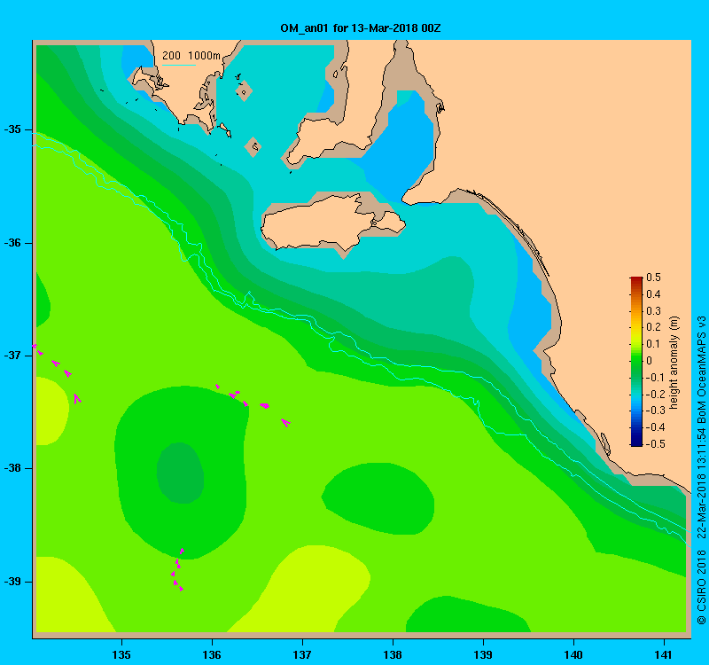Click the dark green eddy center near 135.6
This screenshot has width=709, height=665.
[180, 473]
